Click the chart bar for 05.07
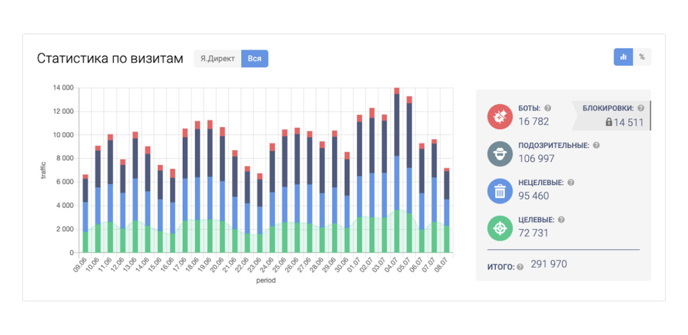Viewport: 688px width, 335px height. pyautogui.click(x=409, y=174)
